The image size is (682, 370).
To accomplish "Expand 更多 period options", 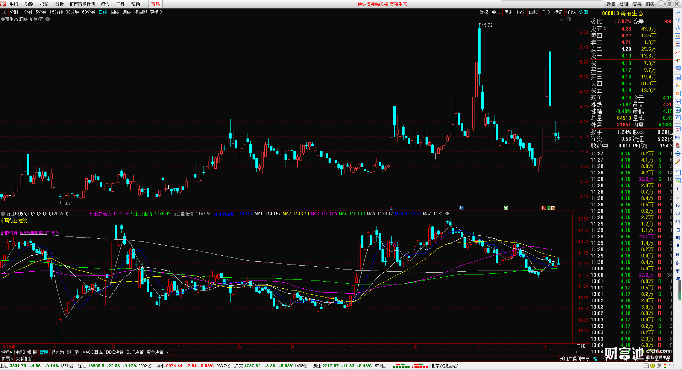I will coord(156,12).
